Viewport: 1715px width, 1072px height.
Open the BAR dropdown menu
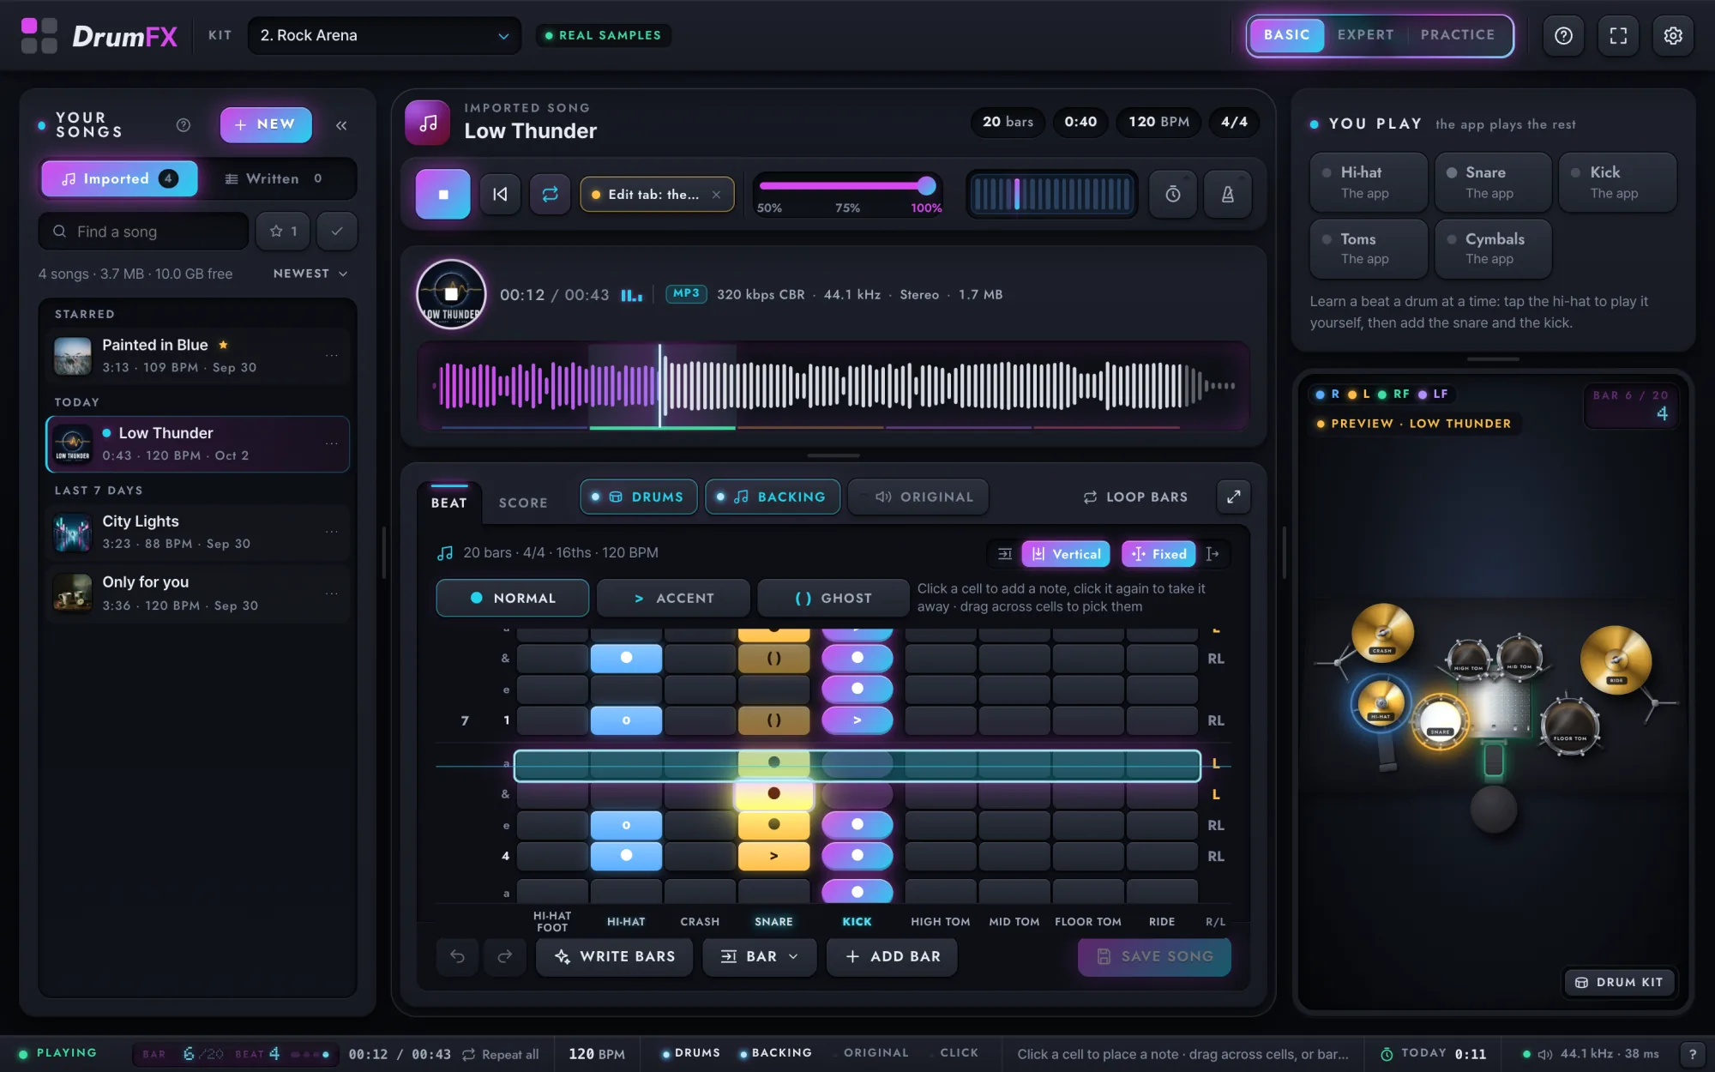click(x=759, y=956)
